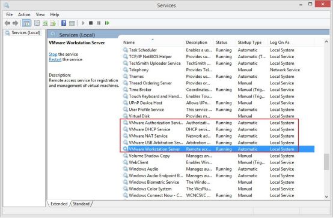Image resolution: width=333 pixels, height=218 pixels.
Task: Click the Export List toolbar icon
Action: pos(53,23)
